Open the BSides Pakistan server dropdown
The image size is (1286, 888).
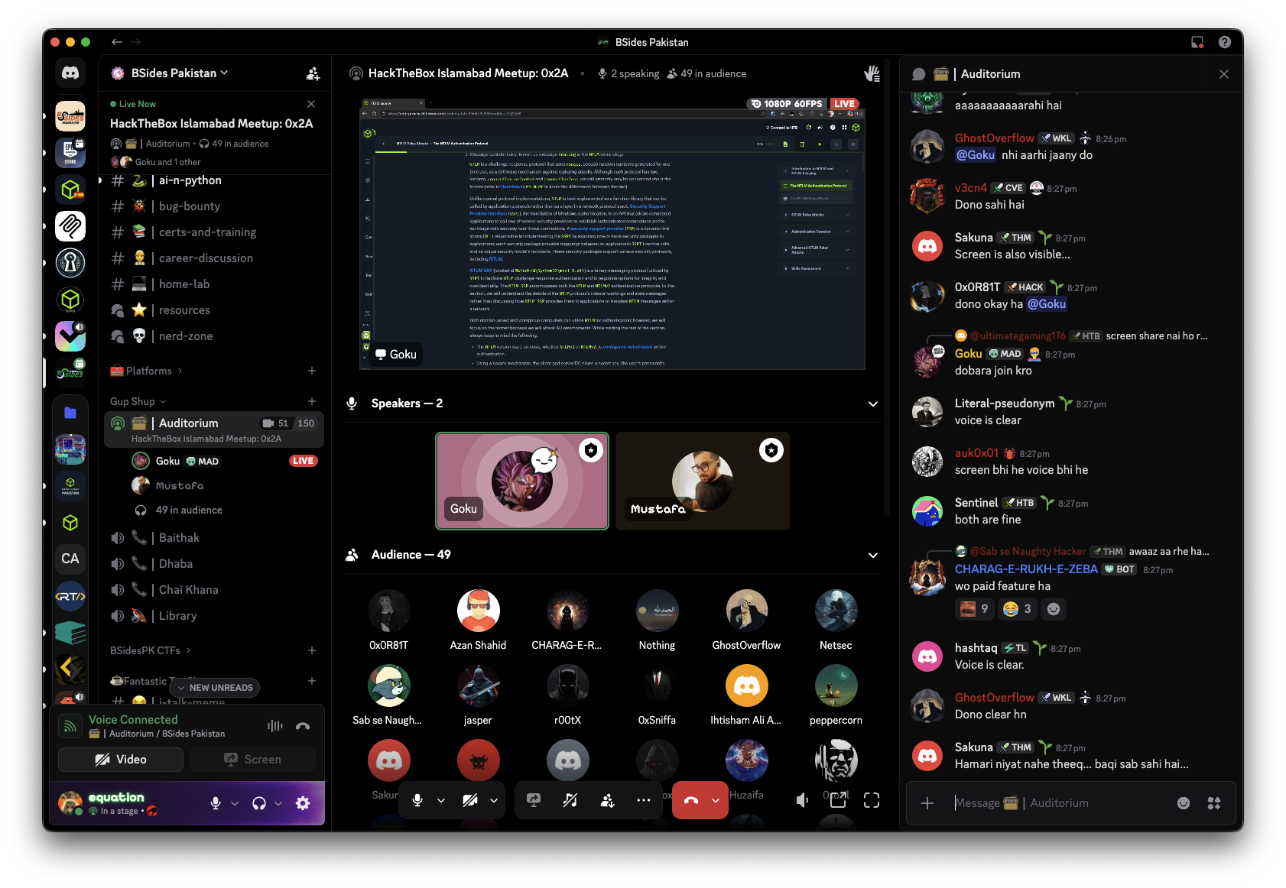click(x=180, y=73)
